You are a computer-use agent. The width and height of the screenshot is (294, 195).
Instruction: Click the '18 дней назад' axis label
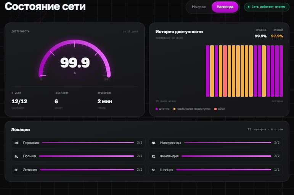click(x=166, y=101)
